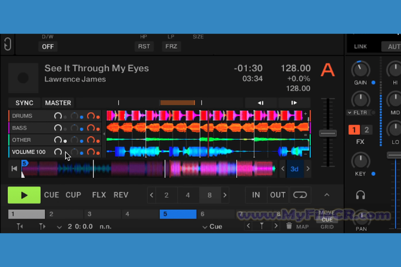Click the beatjump forward arrow button

point(294,103)
